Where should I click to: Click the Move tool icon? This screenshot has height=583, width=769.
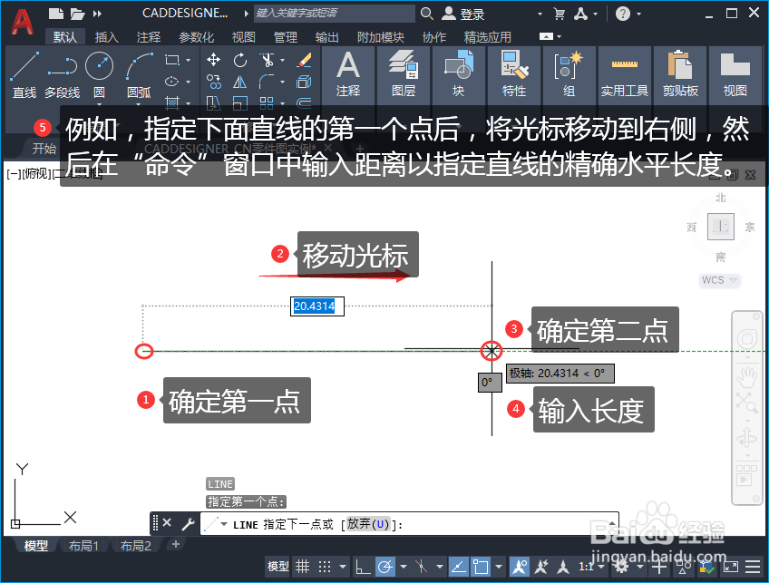pos(213,60)
